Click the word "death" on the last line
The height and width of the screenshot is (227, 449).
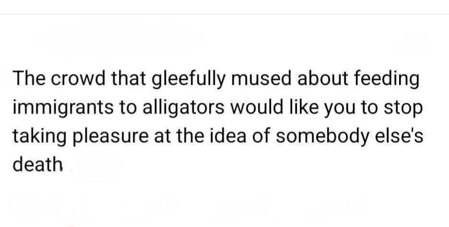[x=37, y=164]
